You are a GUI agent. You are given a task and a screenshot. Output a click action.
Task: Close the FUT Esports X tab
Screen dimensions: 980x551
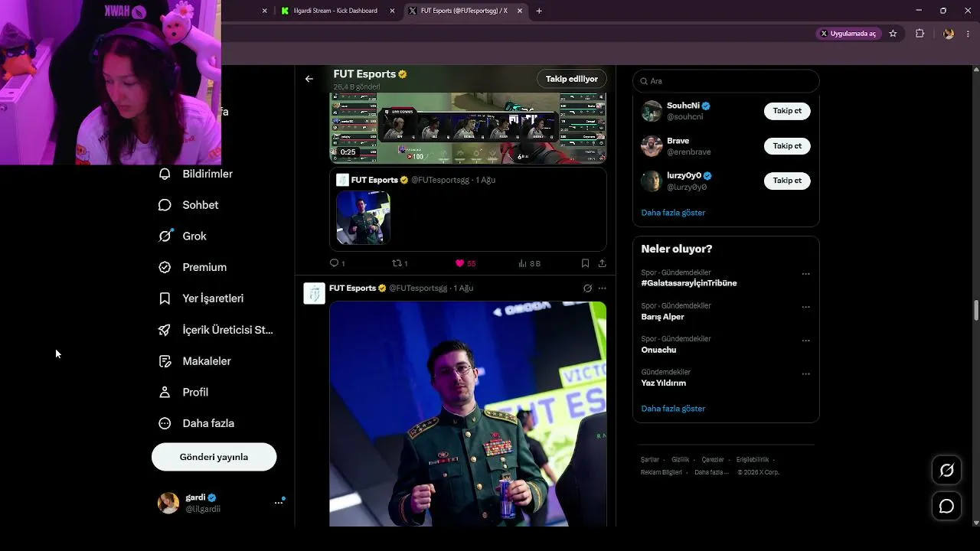[x=520, y=11]
